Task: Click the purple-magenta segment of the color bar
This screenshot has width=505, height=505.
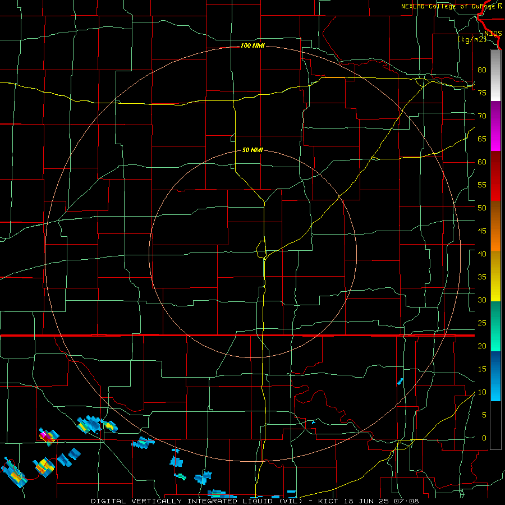Action: 495,126
